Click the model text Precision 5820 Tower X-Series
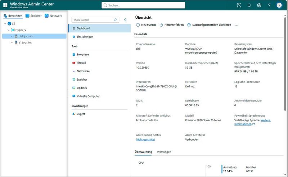This screenshot has height=177, width=288. pos(203,120)
